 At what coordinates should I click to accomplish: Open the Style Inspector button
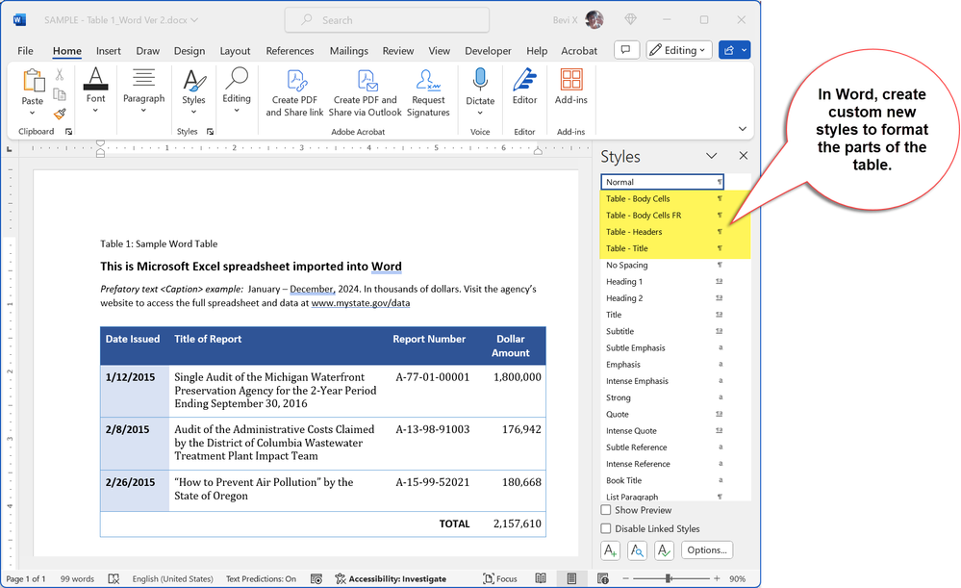click(638, 550)
